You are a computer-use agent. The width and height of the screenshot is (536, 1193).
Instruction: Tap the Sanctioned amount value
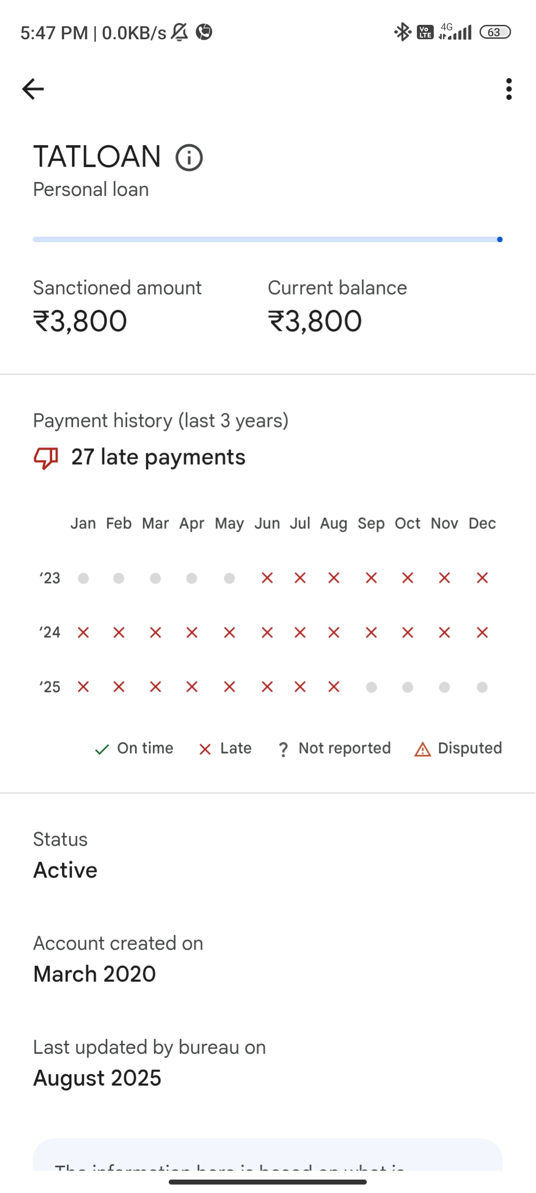[x=80, y=321]
